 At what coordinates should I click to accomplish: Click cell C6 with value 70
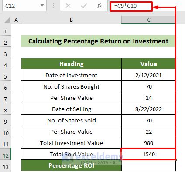[x=148, y=86]
